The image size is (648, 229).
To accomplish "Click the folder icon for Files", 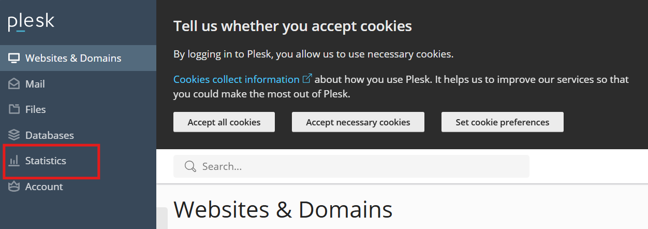I will click(x=14, y=109).
